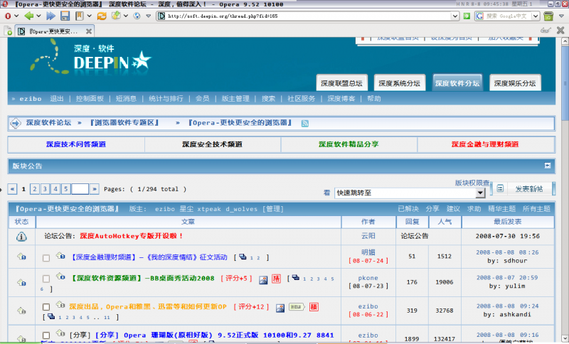The height and width of the screenshot is (344, 569).
Task: Tick checkbox for BB桌面秀活动2008 thread
Action: point(46,279)
